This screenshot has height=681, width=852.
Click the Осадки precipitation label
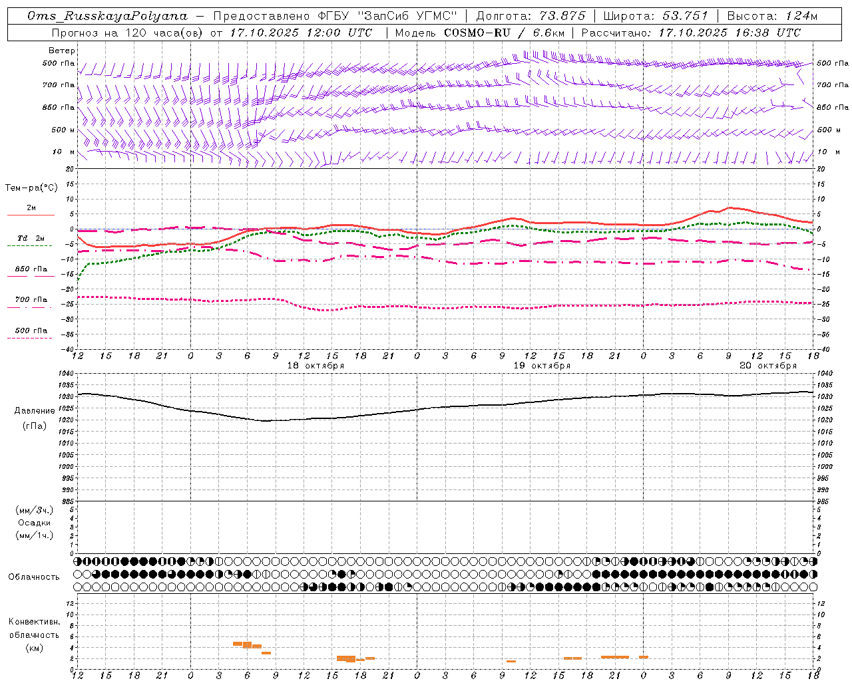point(35,523)
